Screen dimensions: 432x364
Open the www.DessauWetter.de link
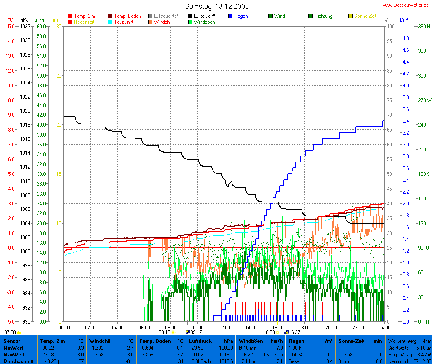[x=407, y=5]
